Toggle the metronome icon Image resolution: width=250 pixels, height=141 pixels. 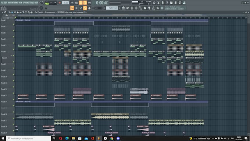(72, 3)
